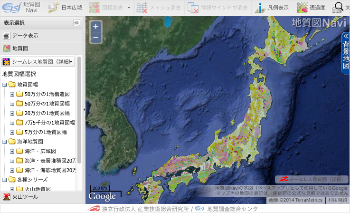Click the 海洋地質図 folder icon
Screen dimensions: 350x213
point(11,141)
